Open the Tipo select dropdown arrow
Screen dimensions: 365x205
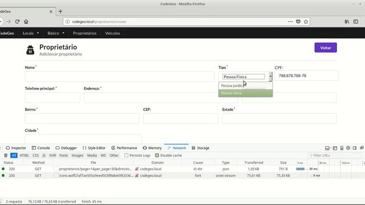tap(270, 76)
